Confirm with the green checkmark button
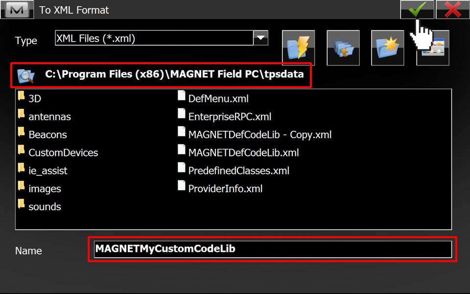Screen dimensions: 470x294 (x=417, y=9)
